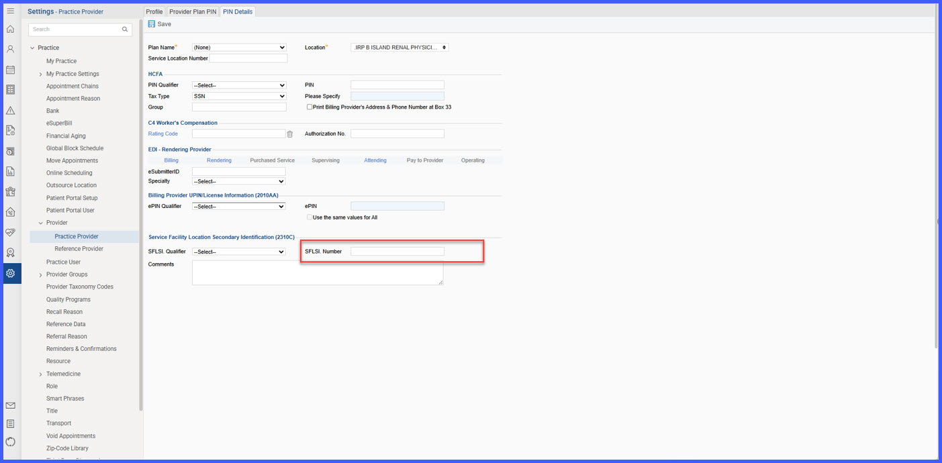The image size is (942, 463).
Task: Open Zip-Code Library
Action: [x=67, y=448]
